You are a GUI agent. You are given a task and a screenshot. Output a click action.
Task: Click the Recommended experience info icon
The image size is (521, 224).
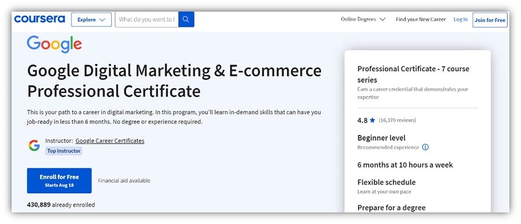(425, 147)
